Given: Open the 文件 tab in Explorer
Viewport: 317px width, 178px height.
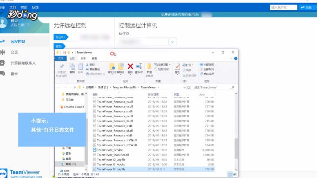Looking at the screenshot, I should pyautogui.click(x=60, y=59).
